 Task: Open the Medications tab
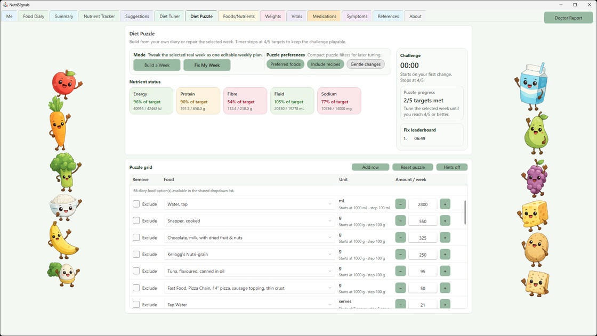pyautogui.click(x=324, y=16)
